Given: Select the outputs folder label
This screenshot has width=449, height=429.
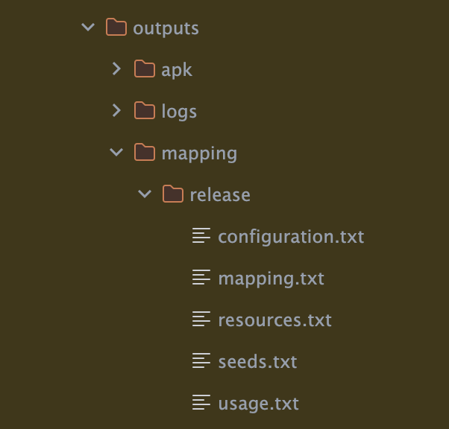Looking at the screenshot, I should coord(166,28).
